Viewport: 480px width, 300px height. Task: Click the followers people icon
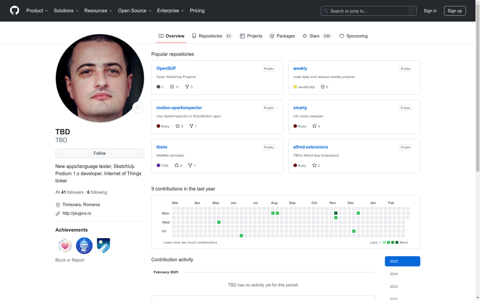[x=58, y=192]
